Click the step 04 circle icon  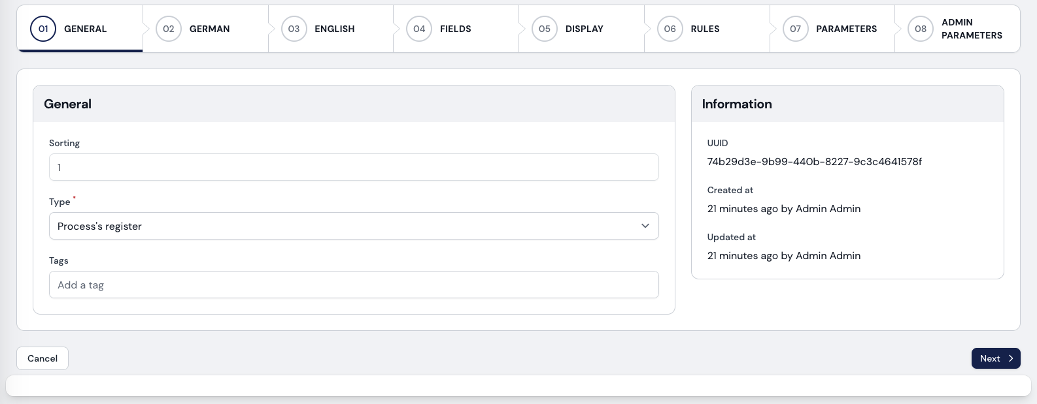(419, 29)
